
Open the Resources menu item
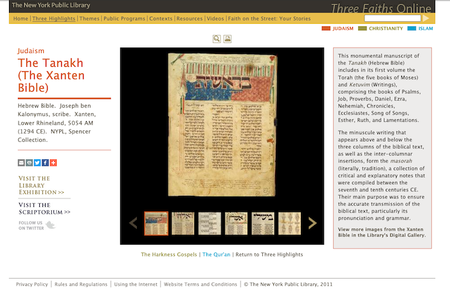click(x=190, y=19)
